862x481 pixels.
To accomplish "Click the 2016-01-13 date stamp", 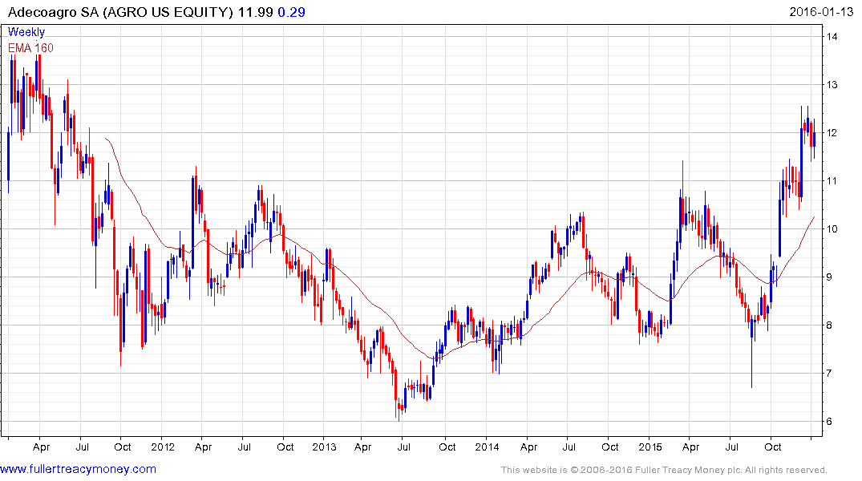I will (x=824, y=12).
